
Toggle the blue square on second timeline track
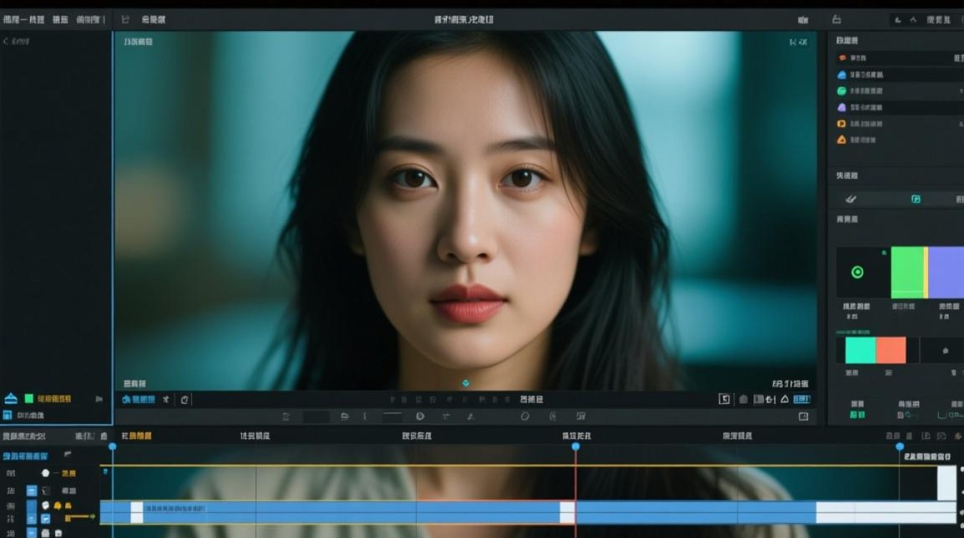click(32, 491)
